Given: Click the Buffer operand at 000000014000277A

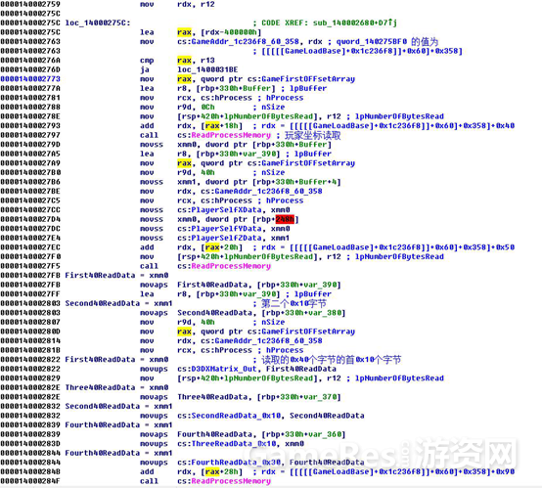Looking at the screenshot, I should (x=257, y=88).
